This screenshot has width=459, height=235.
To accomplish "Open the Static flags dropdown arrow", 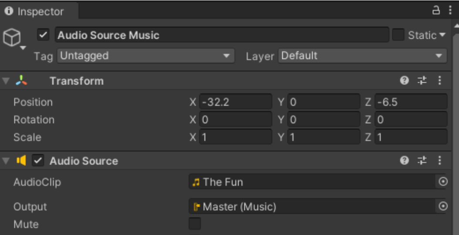I will [x=442, y=35].
